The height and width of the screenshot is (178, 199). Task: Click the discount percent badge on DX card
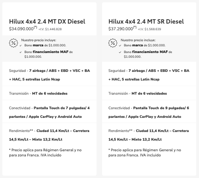tap(13, 43)
